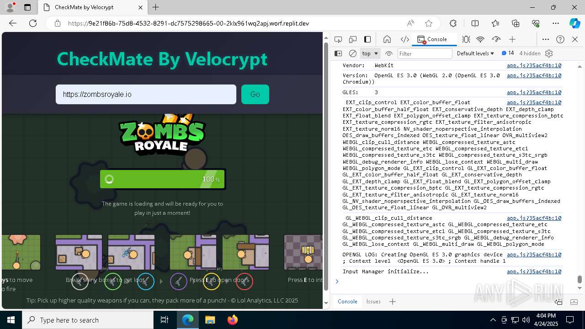Open the Network panel wifi icon
Image resolution: width=585 pixels, height=329 pixels.
pos(480,39)
